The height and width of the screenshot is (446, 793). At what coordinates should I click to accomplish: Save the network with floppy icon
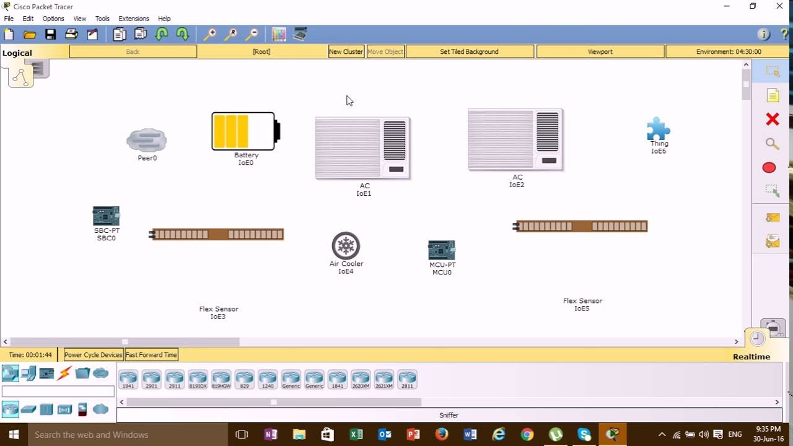[x=50, y=35]
